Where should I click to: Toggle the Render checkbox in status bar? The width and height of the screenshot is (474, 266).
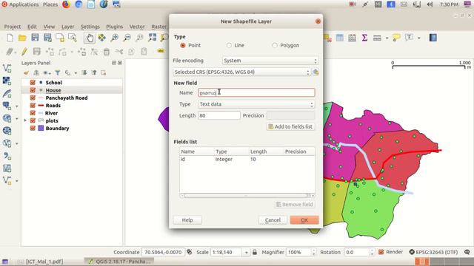[381, 252]
